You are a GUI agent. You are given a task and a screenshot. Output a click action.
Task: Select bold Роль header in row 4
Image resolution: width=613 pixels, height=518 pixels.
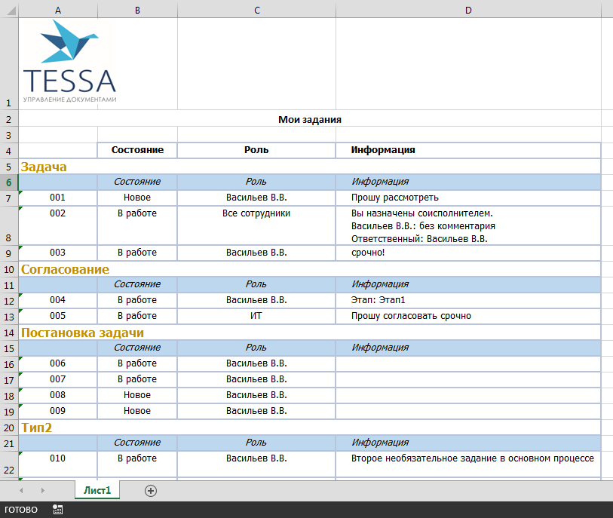[256, 150]
